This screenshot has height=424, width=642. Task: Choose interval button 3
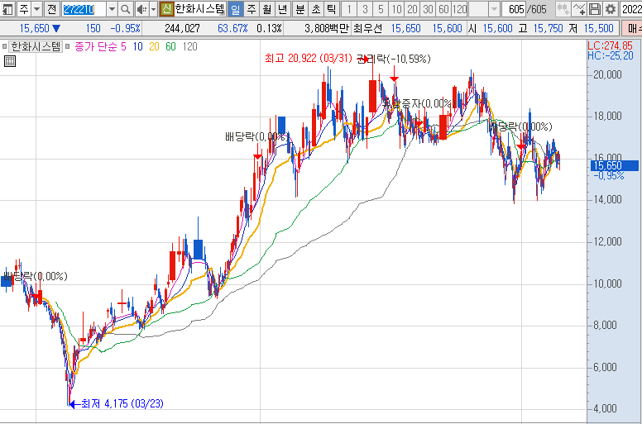pos(365,8)
